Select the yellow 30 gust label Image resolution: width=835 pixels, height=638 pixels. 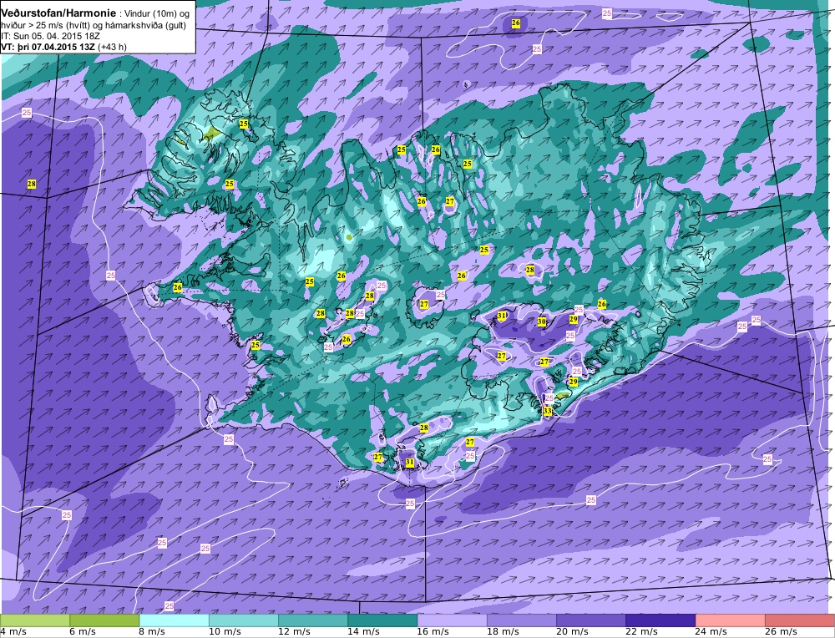pos(542,322)
